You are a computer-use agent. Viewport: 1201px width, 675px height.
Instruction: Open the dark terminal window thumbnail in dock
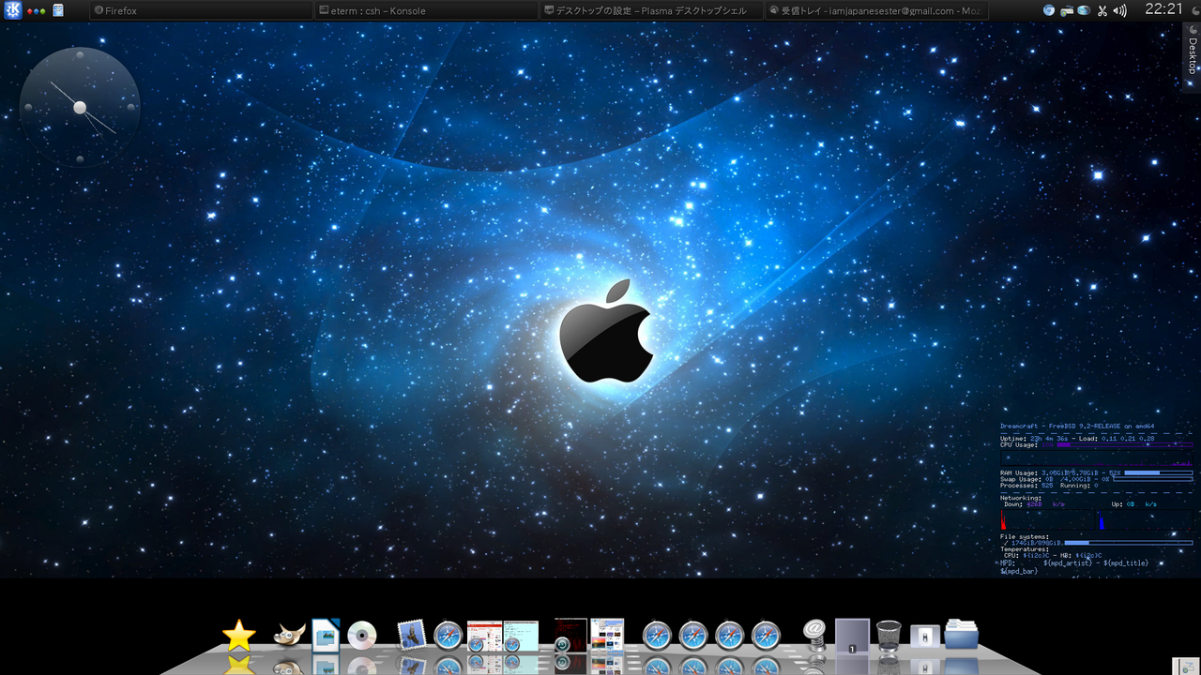[570, 635]
